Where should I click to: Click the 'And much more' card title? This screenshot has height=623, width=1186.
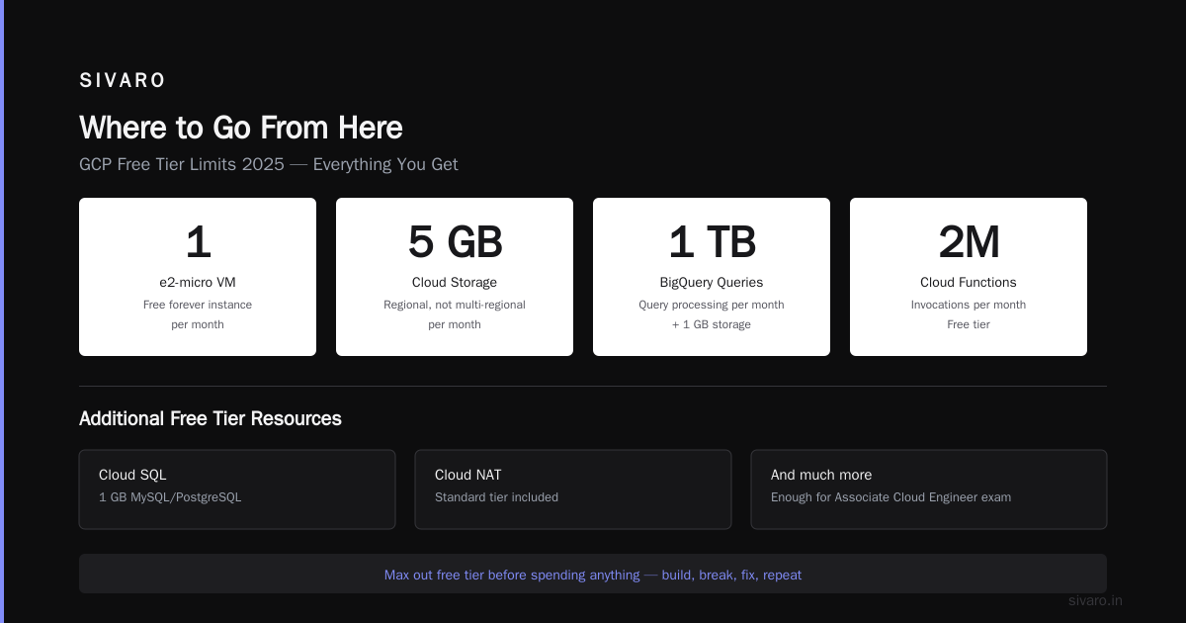pos(821,475)
